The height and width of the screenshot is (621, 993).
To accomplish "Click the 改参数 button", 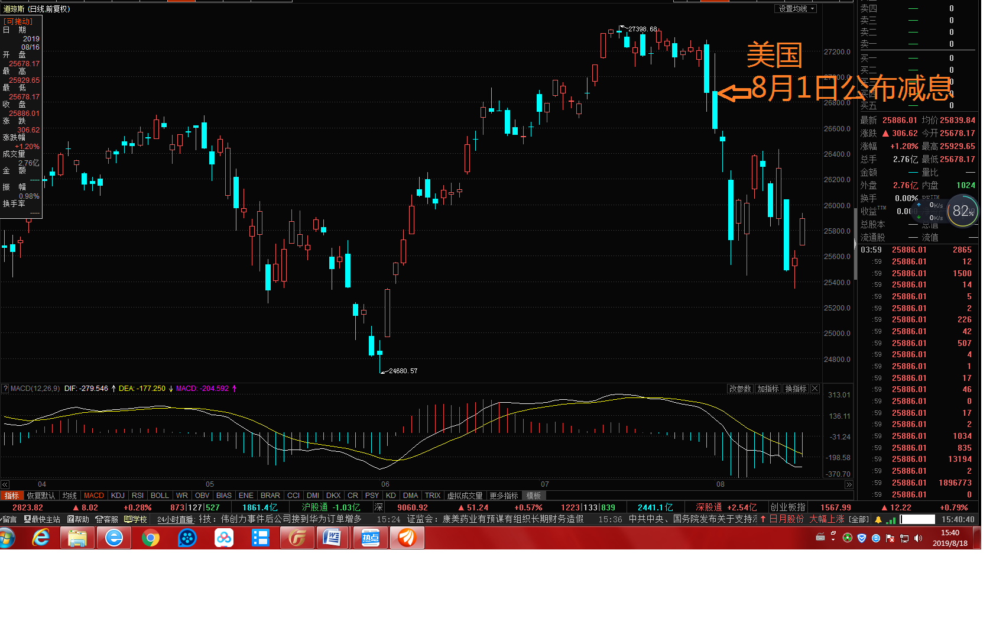I will (739, 389).
